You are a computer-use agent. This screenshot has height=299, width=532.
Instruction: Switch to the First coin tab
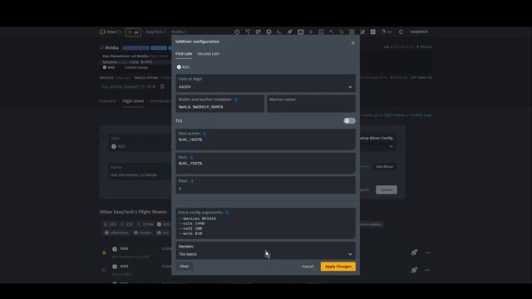(x=184, y=53)
